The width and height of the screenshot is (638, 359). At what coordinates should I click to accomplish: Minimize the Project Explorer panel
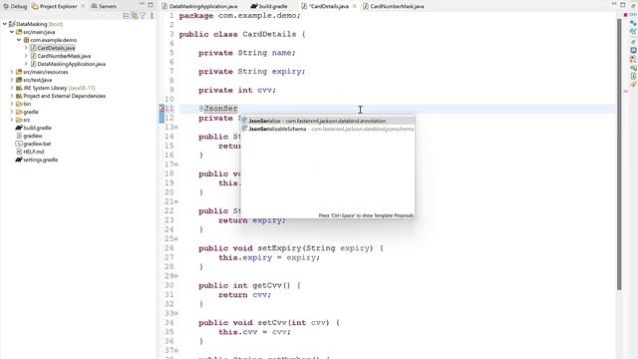point(142,4)
